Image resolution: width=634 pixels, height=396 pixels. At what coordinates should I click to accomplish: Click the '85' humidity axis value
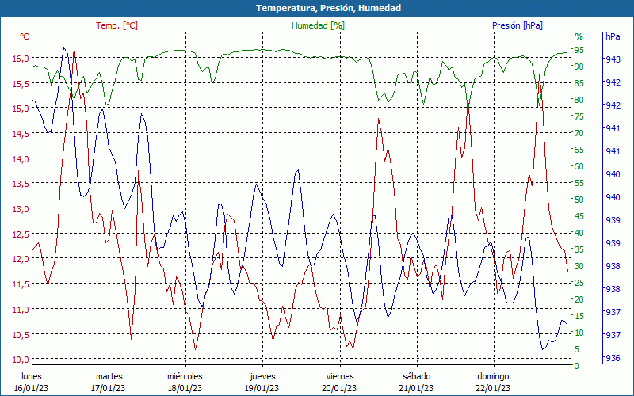579,83
